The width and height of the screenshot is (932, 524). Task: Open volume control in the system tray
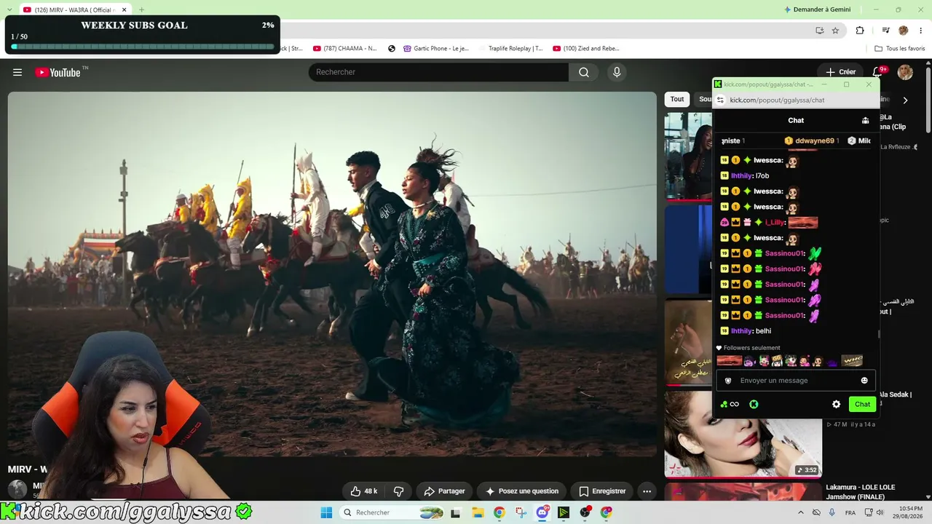click(880, 512)
